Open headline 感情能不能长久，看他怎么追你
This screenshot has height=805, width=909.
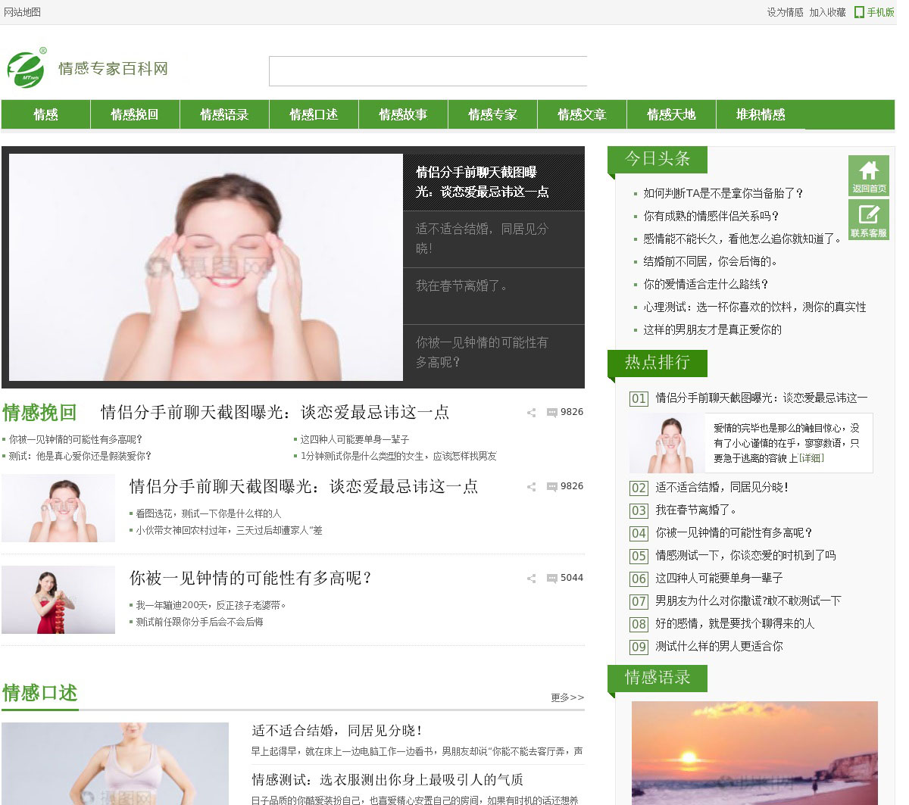[x=743, y=239]
